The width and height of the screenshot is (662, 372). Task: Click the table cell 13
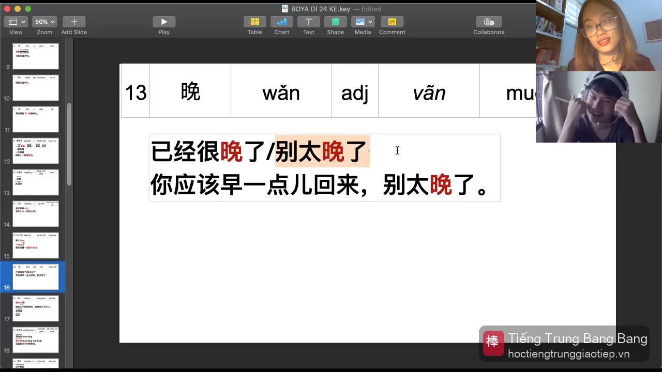(x=136, y=91)
